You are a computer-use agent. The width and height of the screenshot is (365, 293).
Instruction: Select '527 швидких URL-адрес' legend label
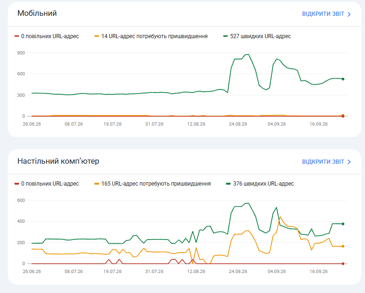(x=260, y=36)
